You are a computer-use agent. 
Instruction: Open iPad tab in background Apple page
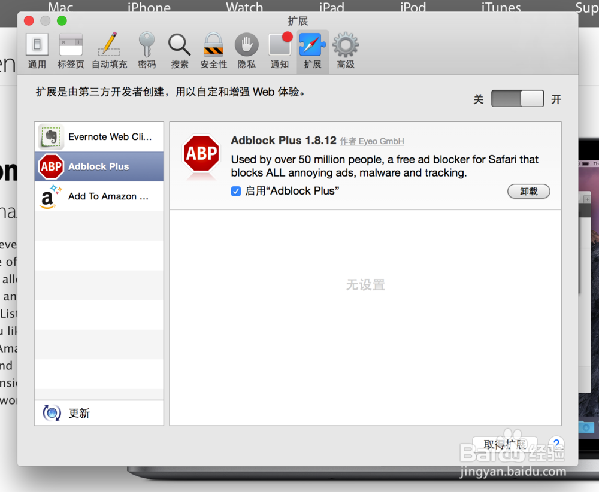pos(332,7)
